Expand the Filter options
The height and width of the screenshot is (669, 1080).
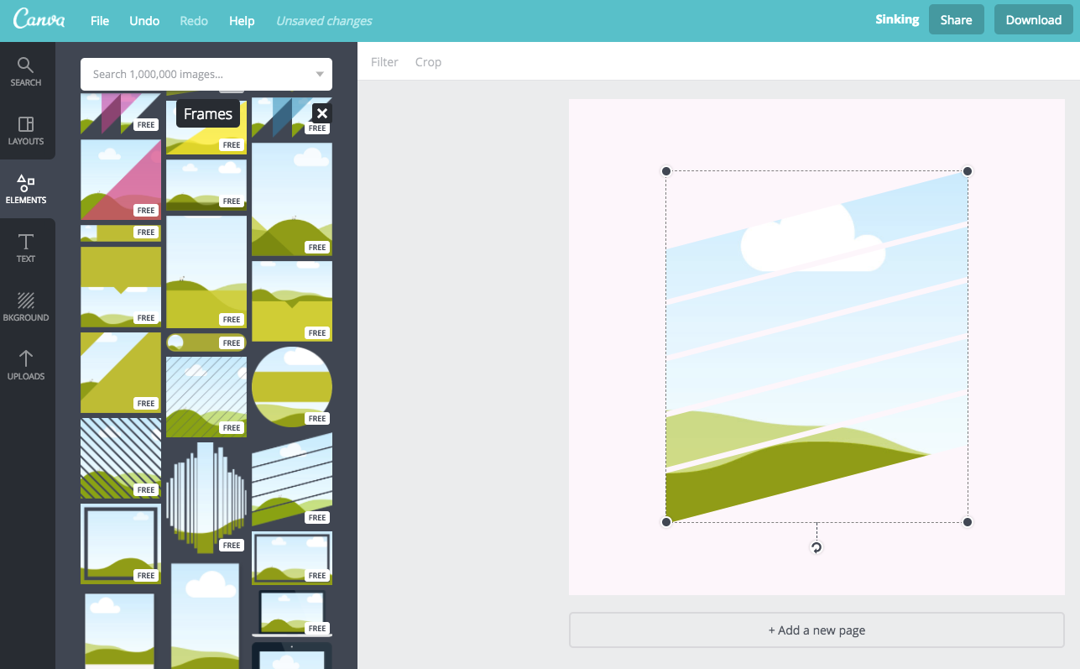tap(384, 61)
